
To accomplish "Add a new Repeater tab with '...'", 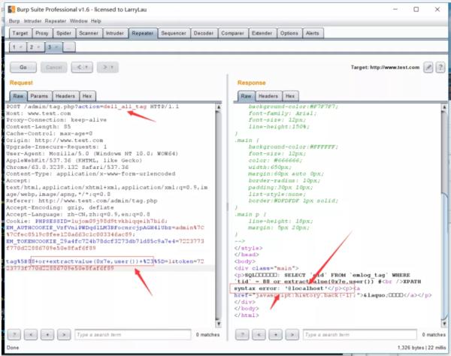I will click(68, 47).
